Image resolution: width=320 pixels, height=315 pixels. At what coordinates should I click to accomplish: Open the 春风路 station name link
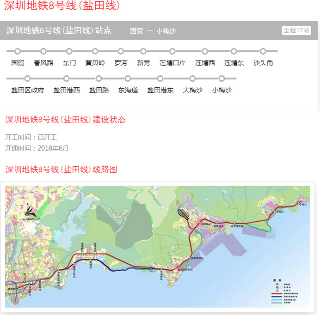point(43,63)
